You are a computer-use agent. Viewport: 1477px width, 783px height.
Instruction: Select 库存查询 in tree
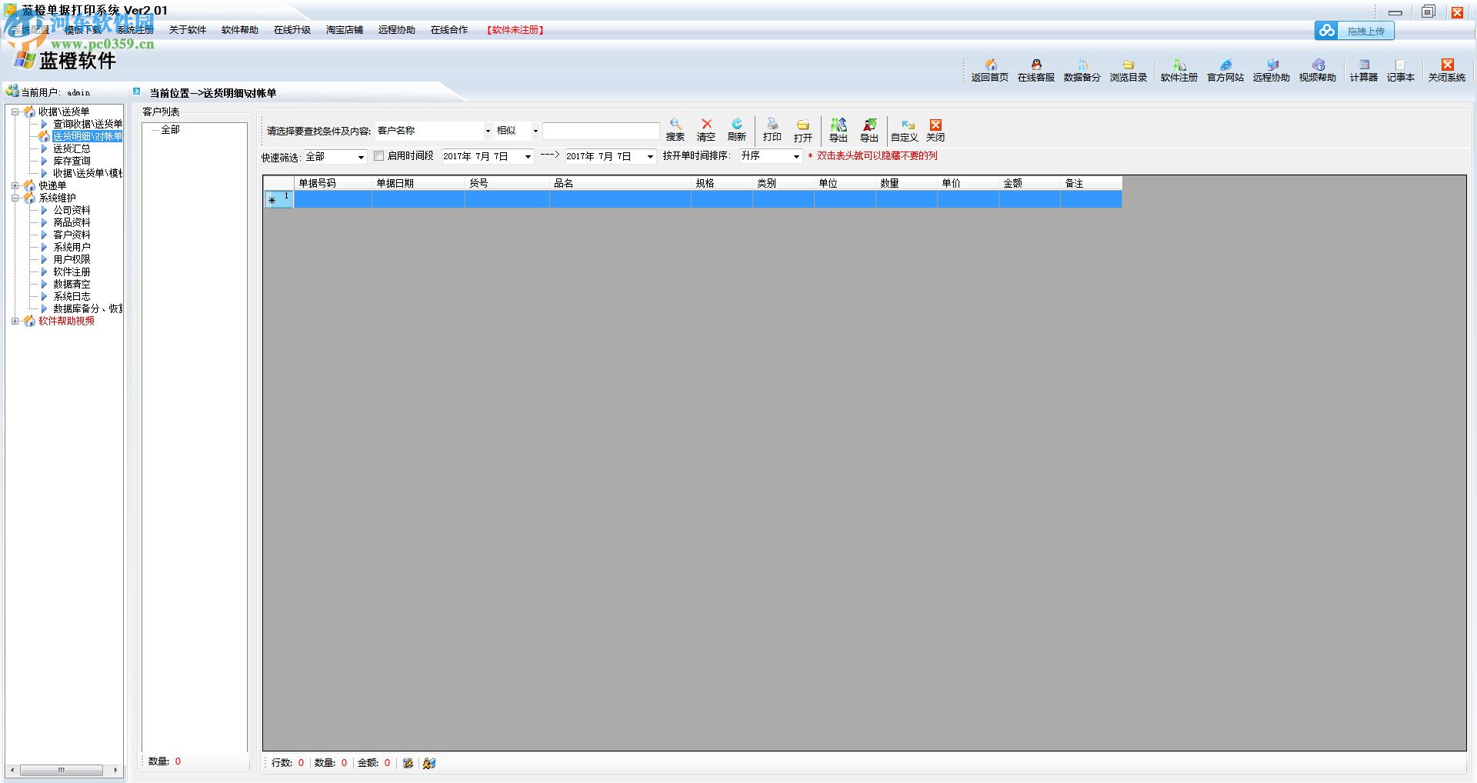click(x=72, y=161)
